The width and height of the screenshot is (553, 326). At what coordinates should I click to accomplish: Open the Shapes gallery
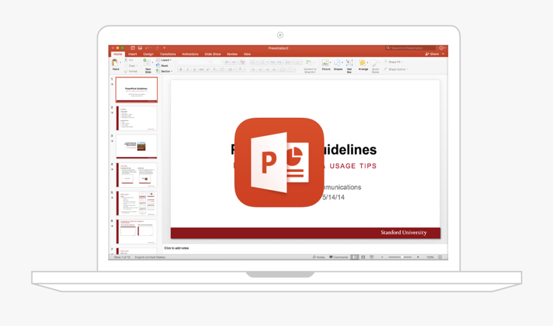pos(338,65)
